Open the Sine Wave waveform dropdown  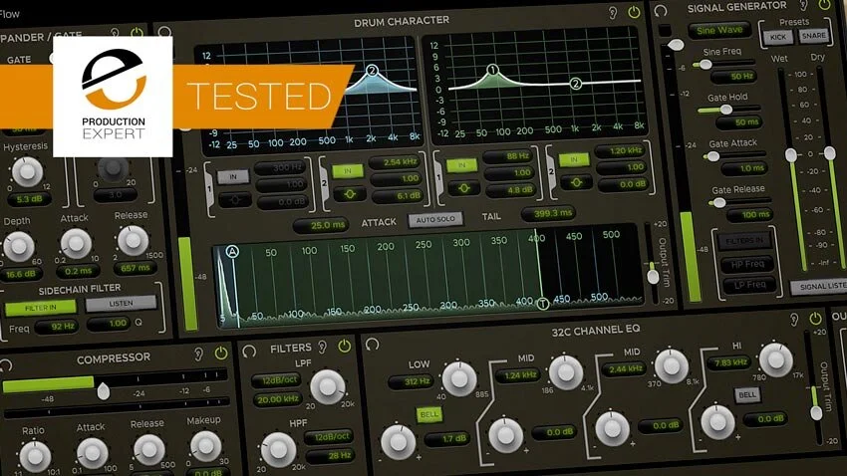pyautogui.click(x=719, y=31)
